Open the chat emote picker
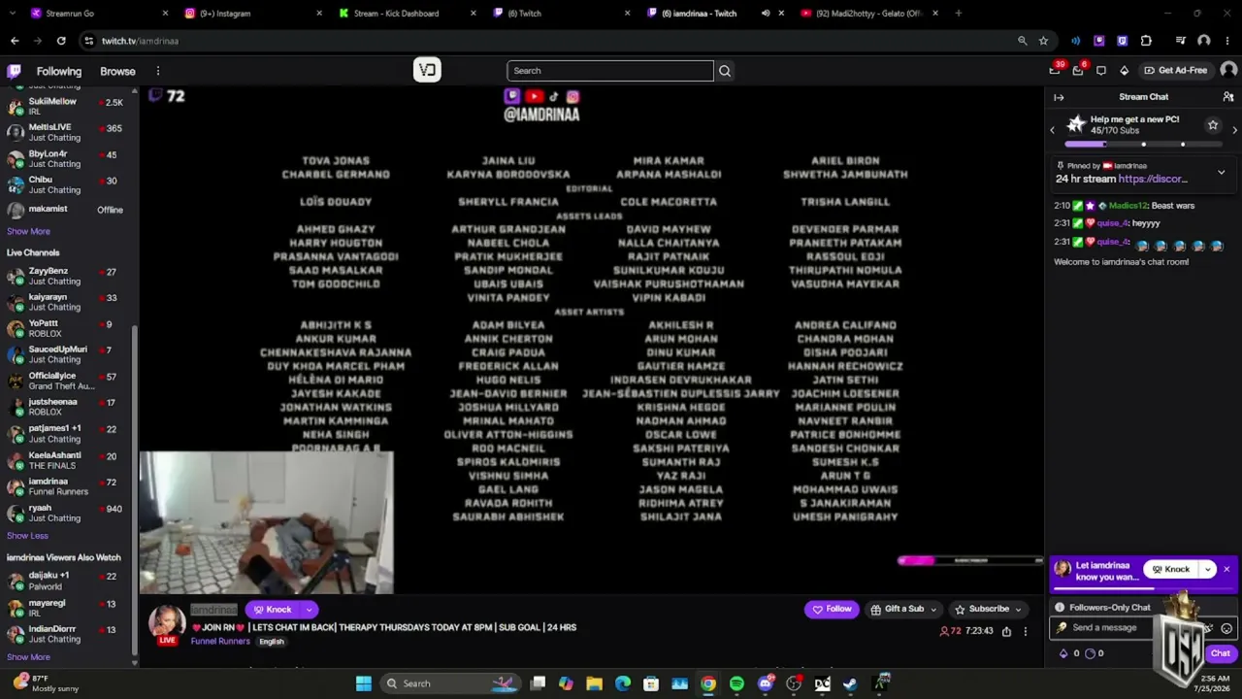1242x699 pixels. point(1226,628)
